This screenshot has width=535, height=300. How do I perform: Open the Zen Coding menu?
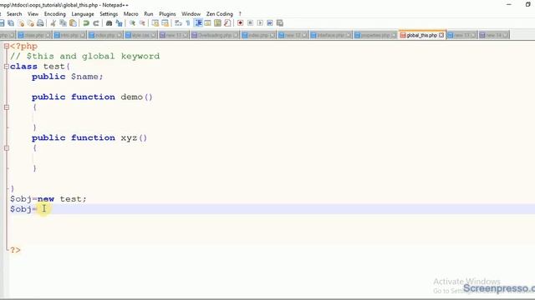(219, 14)
